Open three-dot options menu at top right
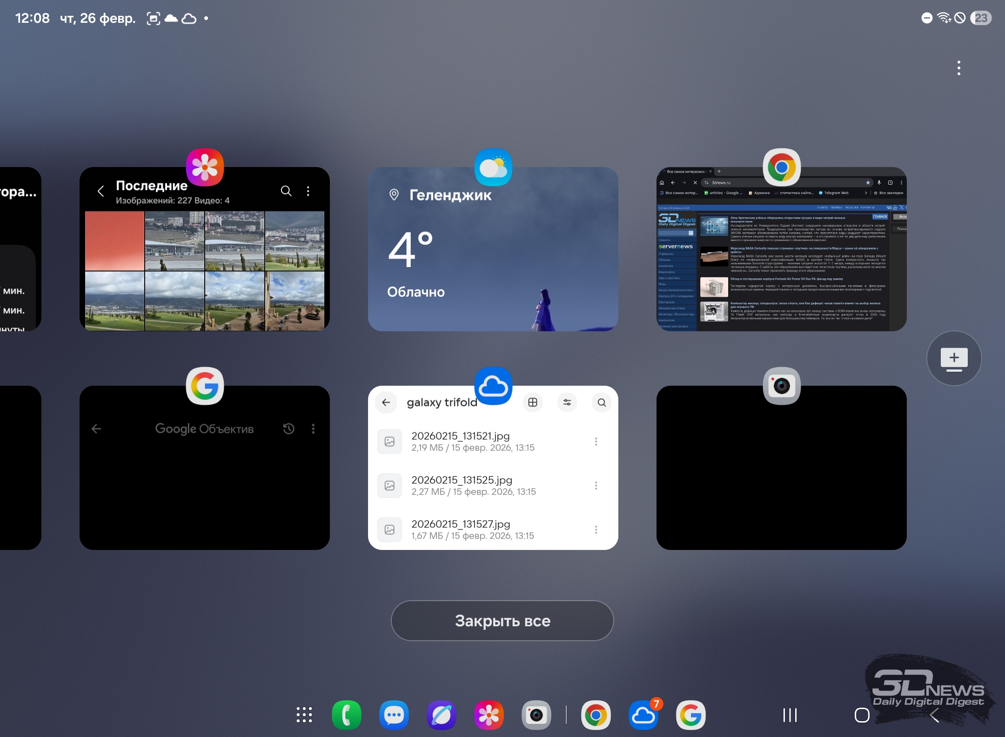1005x737 pixels. click(958, 68)
